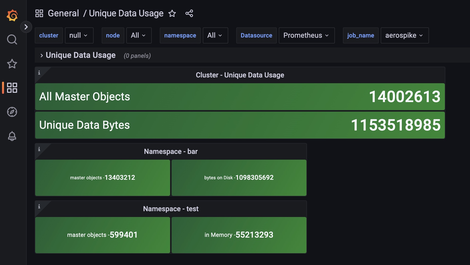Mark dashboard as favorite with star

(x=172, y=13)
